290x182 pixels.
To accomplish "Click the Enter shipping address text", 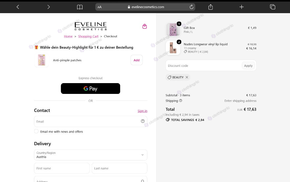I will click(241, 101).
